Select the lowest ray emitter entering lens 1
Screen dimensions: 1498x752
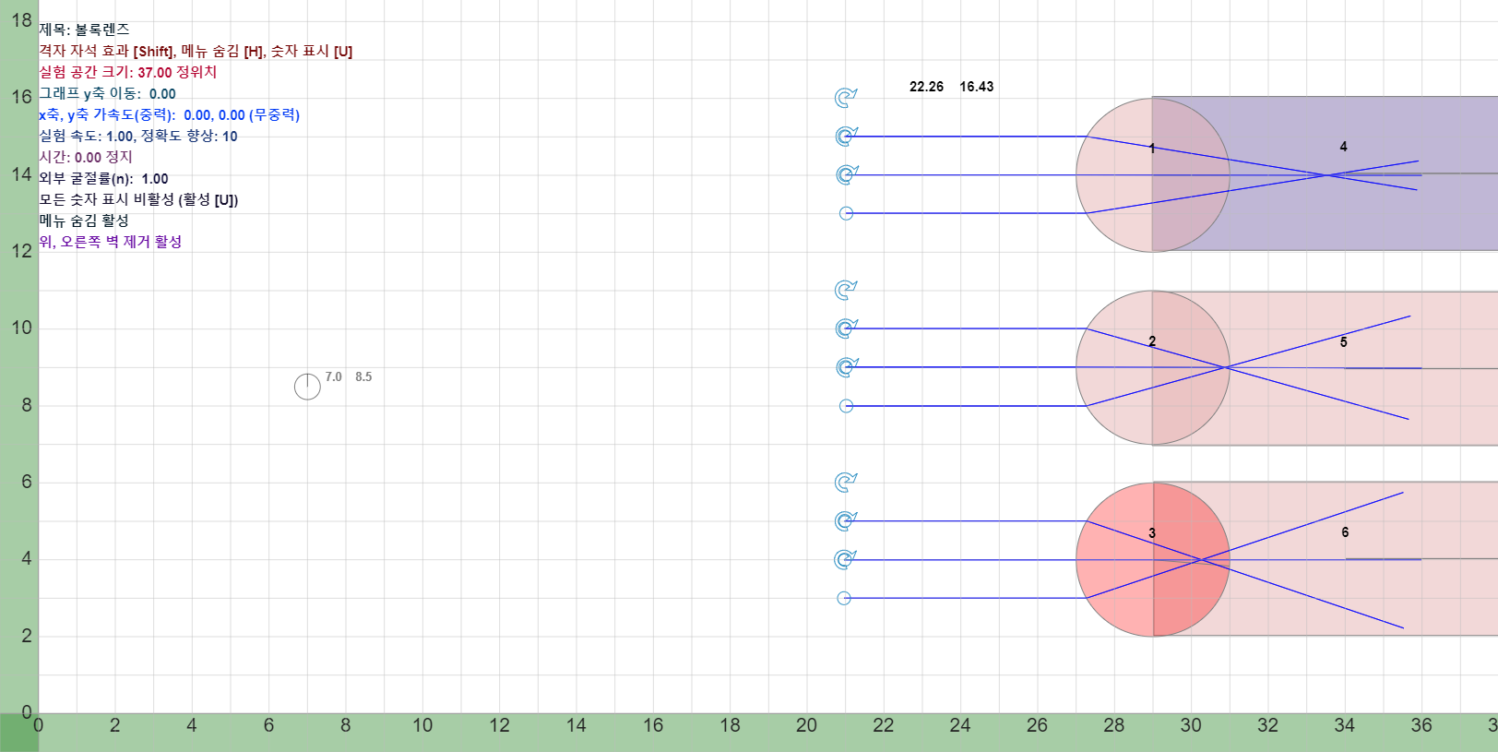(x=846, y=213)
